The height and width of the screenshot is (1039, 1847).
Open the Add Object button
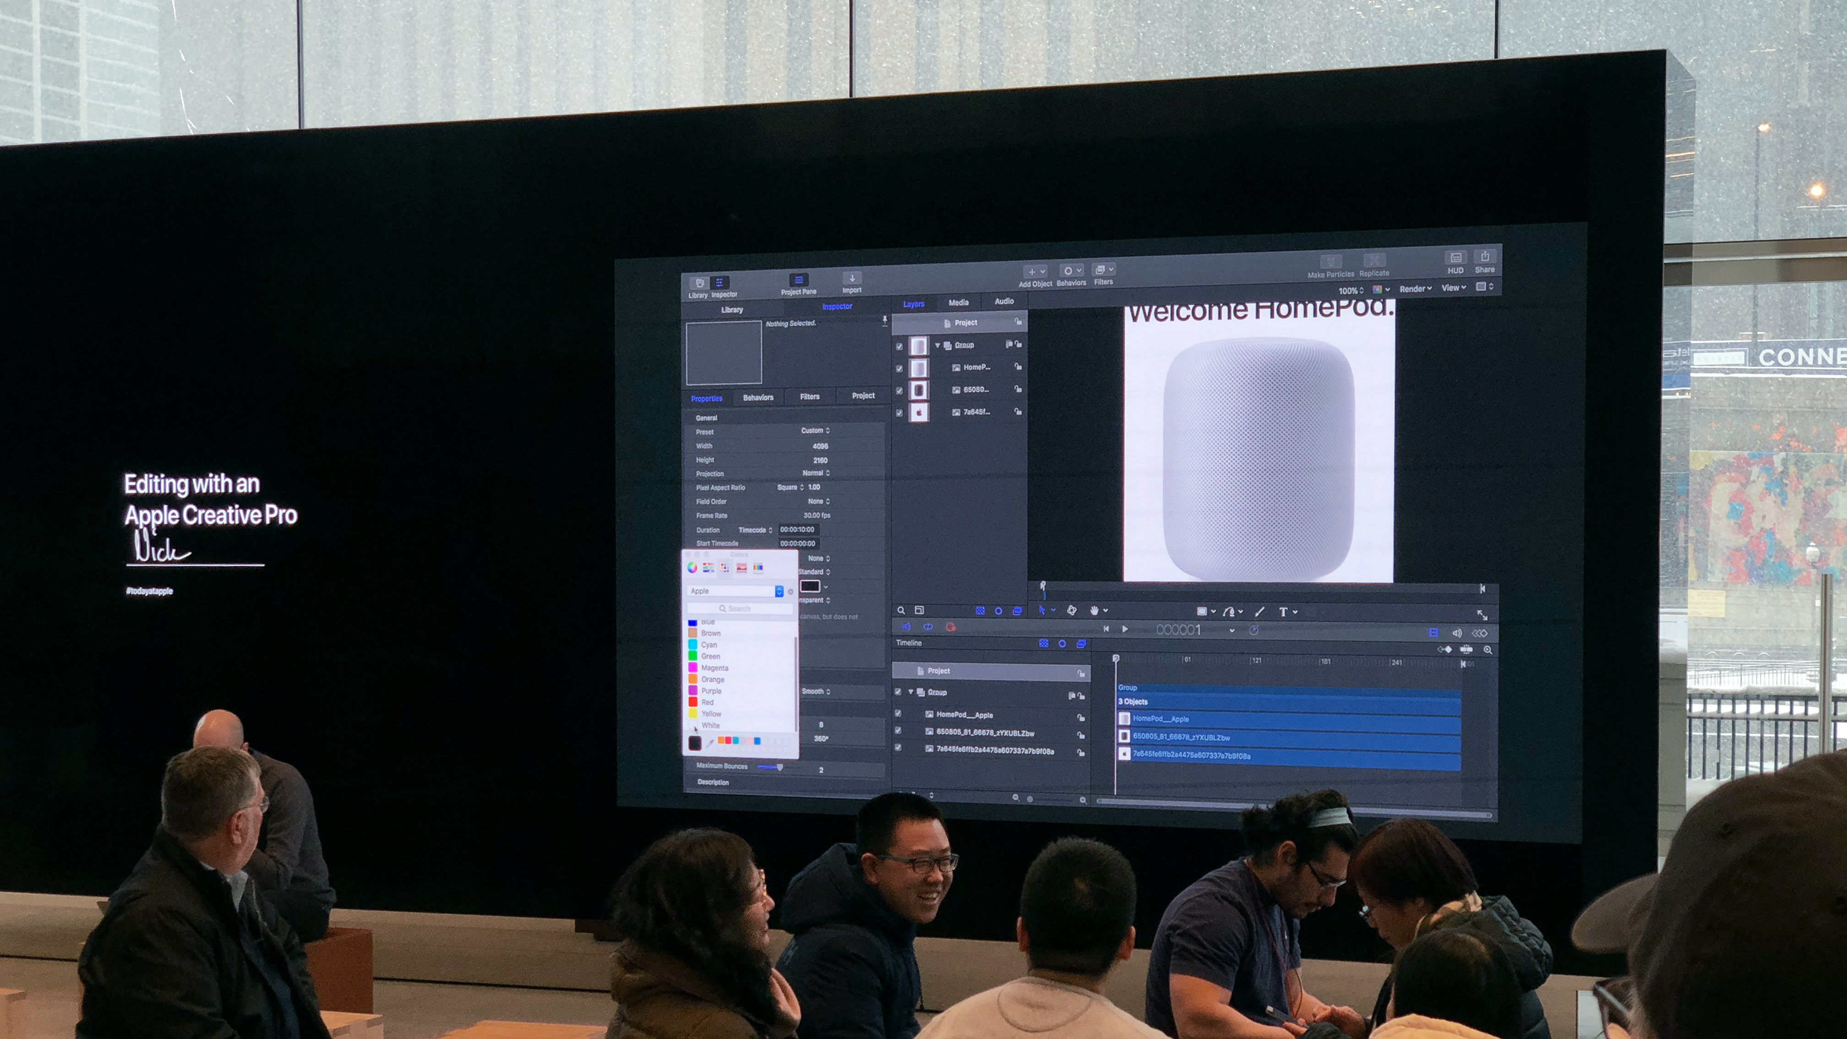(1035, 272)
